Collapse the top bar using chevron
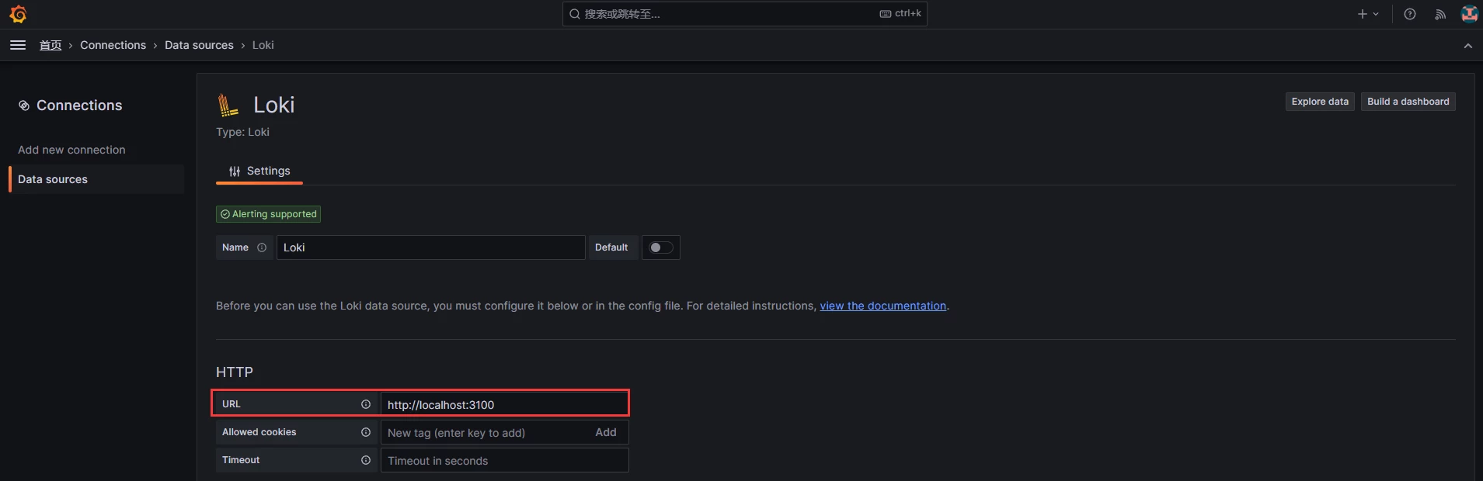The height and width of the screenshot is (481, 1483). click(1467, 46)
